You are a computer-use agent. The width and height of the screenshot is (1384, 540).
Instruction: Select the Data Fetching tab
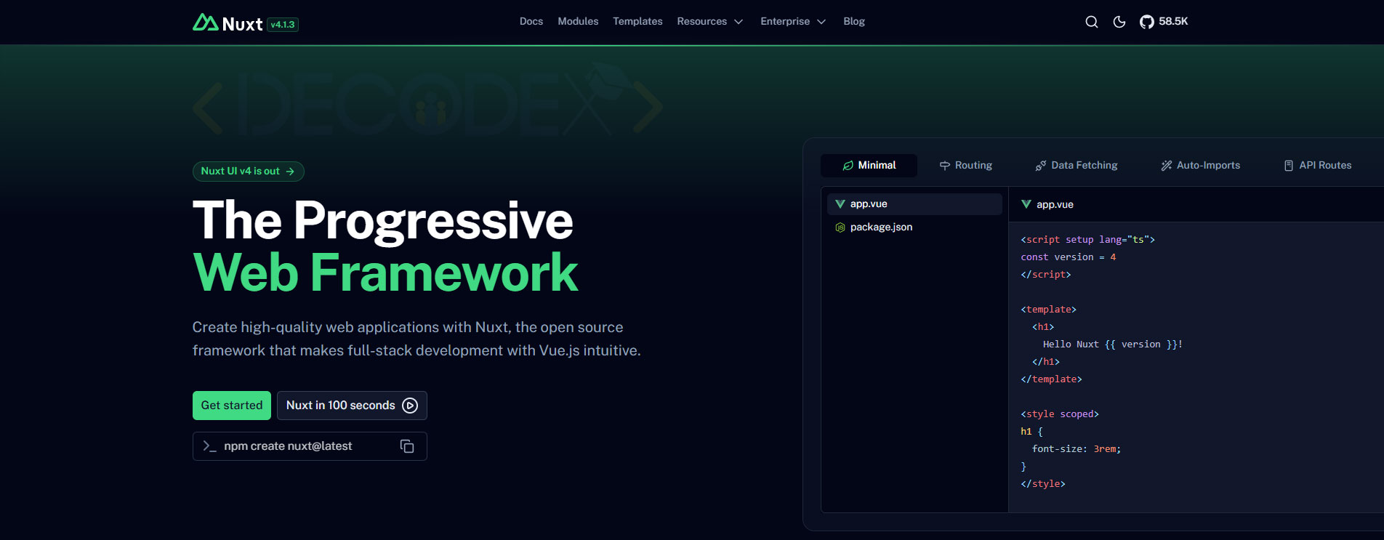click(x=1077, y=166)
